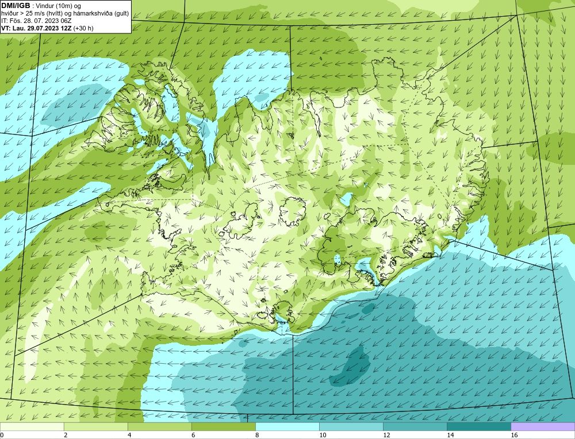Screen dimensions: 575x439
Task: Click the legend label '2'
Action: point(66,435)
